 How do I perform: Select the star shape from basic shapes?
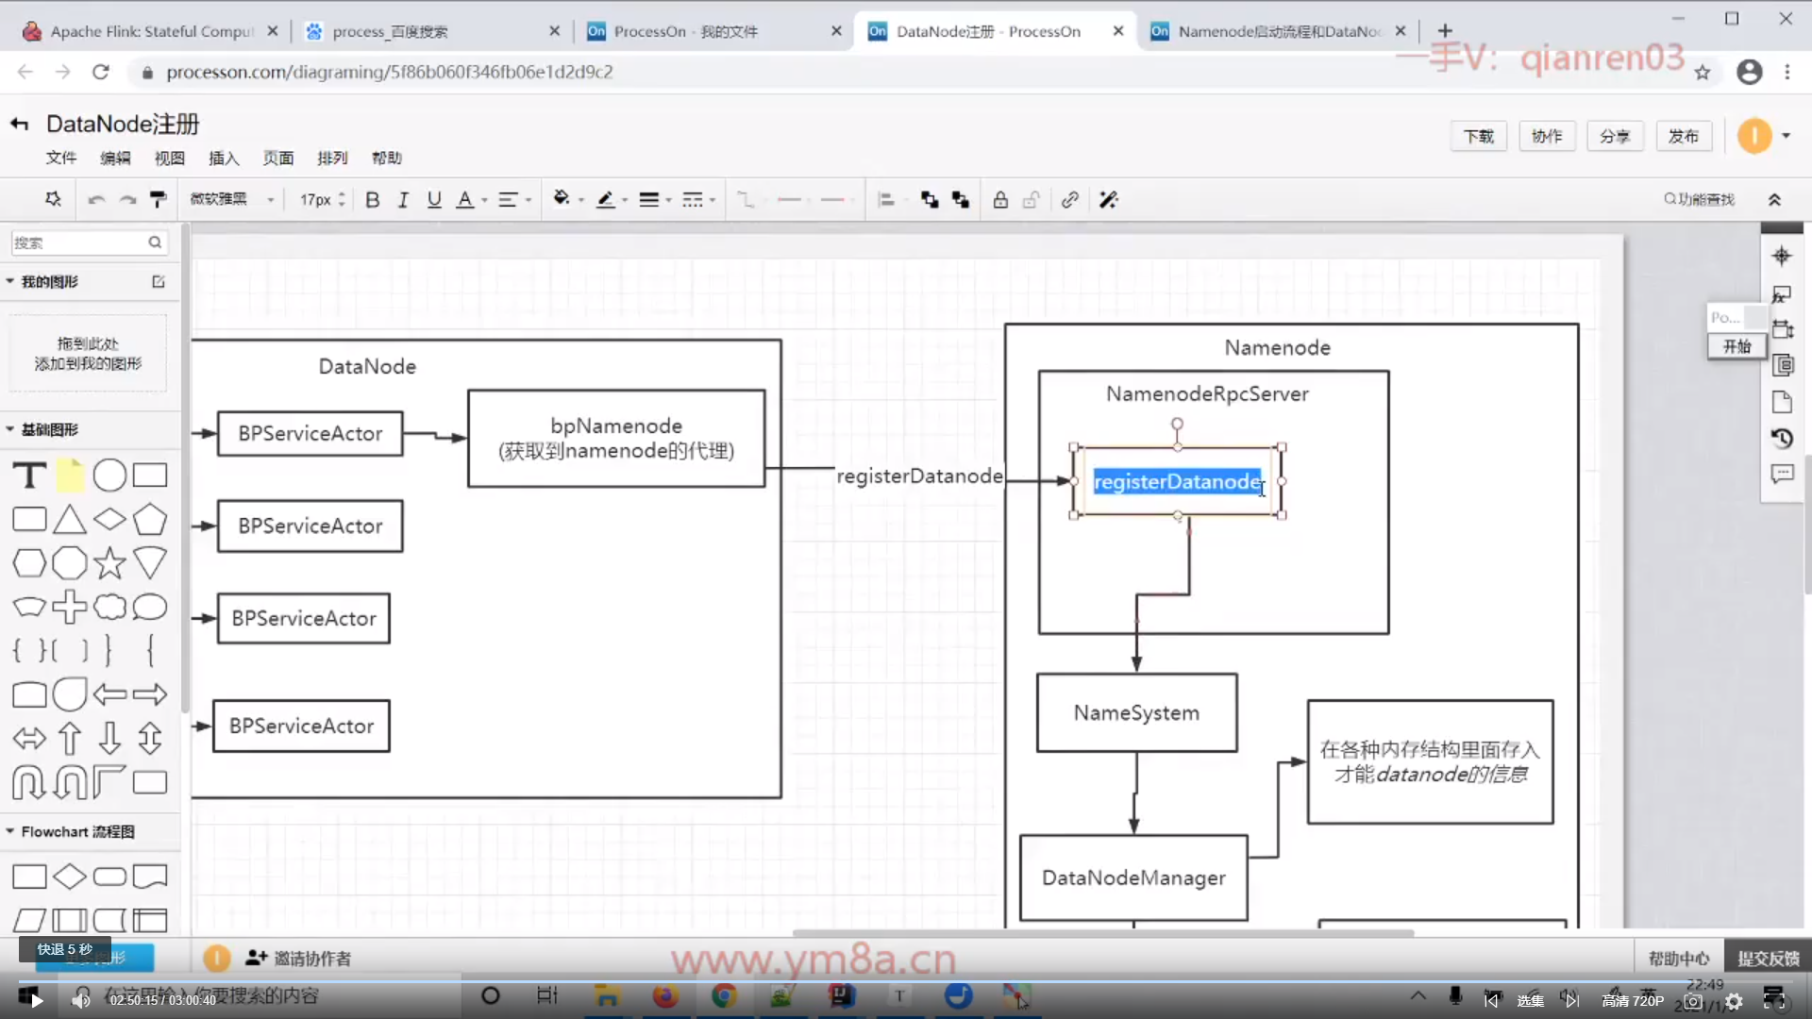coord(109,563)
